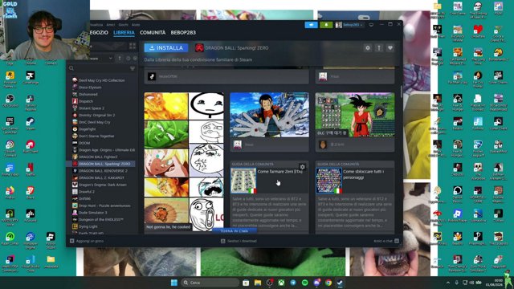Select Dragon's Dogma: Dark Arisen

pyautogui.click(x=102, y=185)
